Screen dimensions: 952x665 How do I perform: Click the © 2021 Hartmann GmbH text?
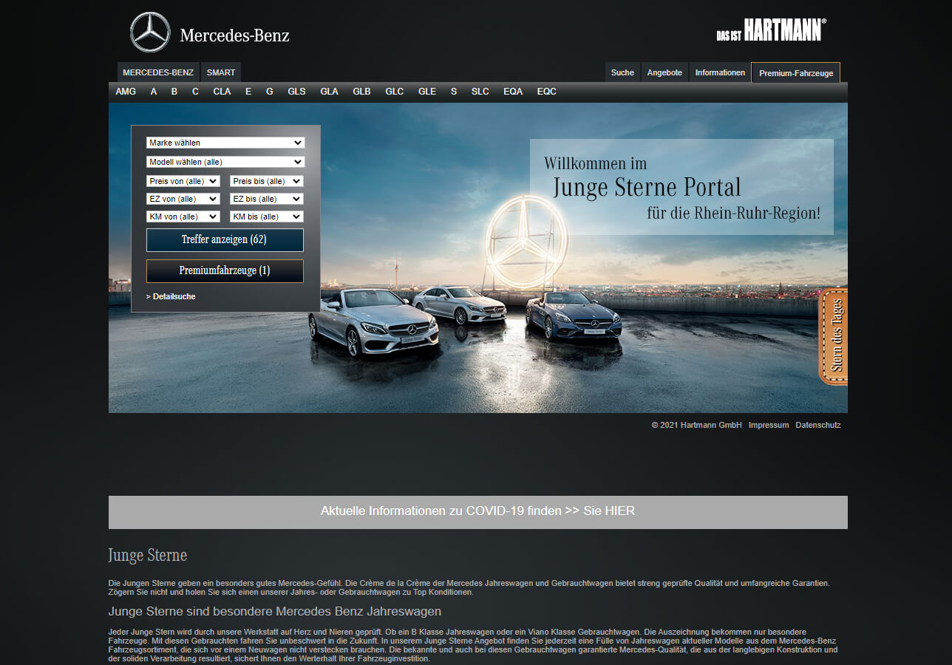coord(696,425)
